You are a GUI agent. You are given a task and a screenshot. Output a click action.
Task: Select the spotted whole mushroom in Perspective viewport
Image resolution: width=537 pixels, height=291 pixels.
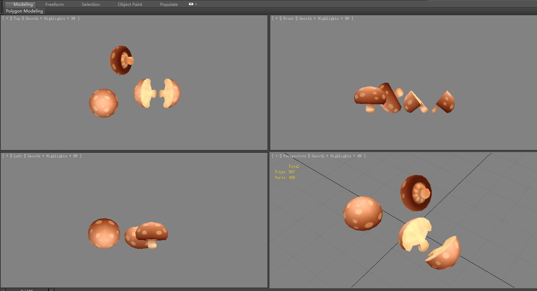(363, 213)
